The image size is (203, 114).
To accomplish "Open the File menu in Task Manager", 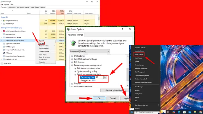I will point(2,4).
